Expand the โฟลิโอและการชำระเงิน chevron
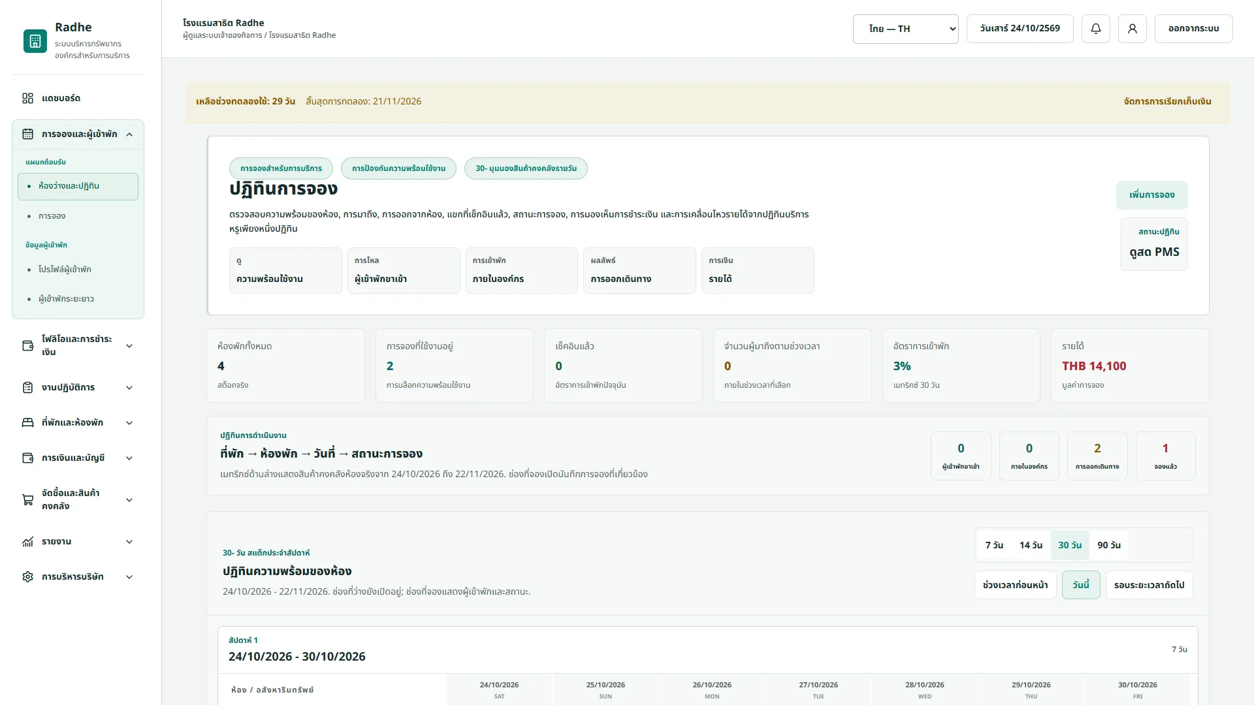Image resolution: width=1254 pixels, height=705 pixels. pos(129,346)
